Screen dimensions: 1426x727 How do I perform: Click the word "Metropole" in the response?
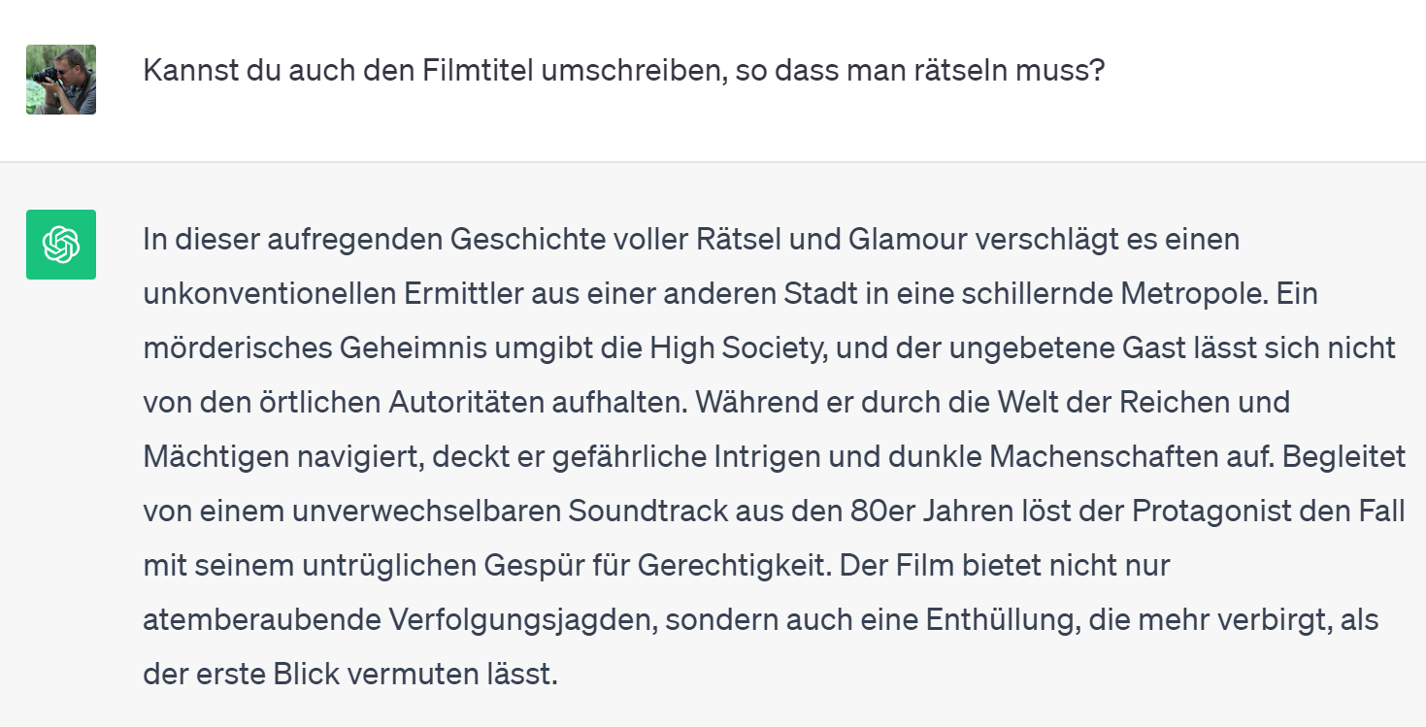point(1191,293)
